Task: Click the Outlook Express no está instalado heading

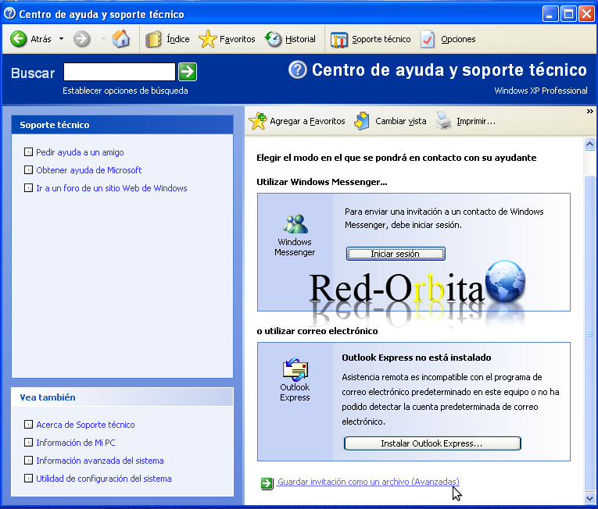Action: [417, 358]
